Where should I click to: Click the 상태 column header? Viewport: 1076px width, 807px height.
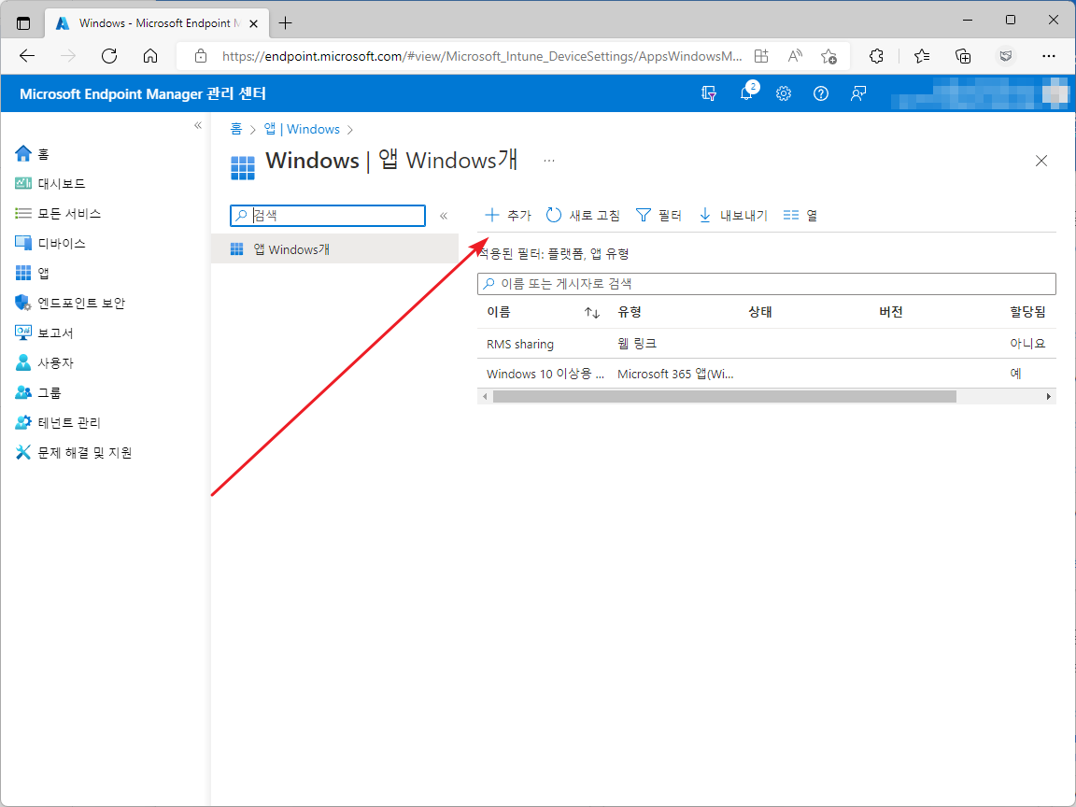(759, 312)
